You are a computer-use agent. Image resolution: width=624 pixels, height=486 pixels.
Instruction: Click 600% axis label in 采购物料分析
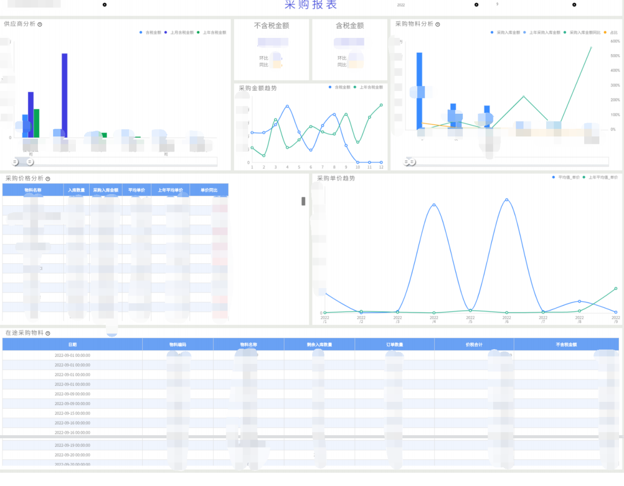coord(615,41)
